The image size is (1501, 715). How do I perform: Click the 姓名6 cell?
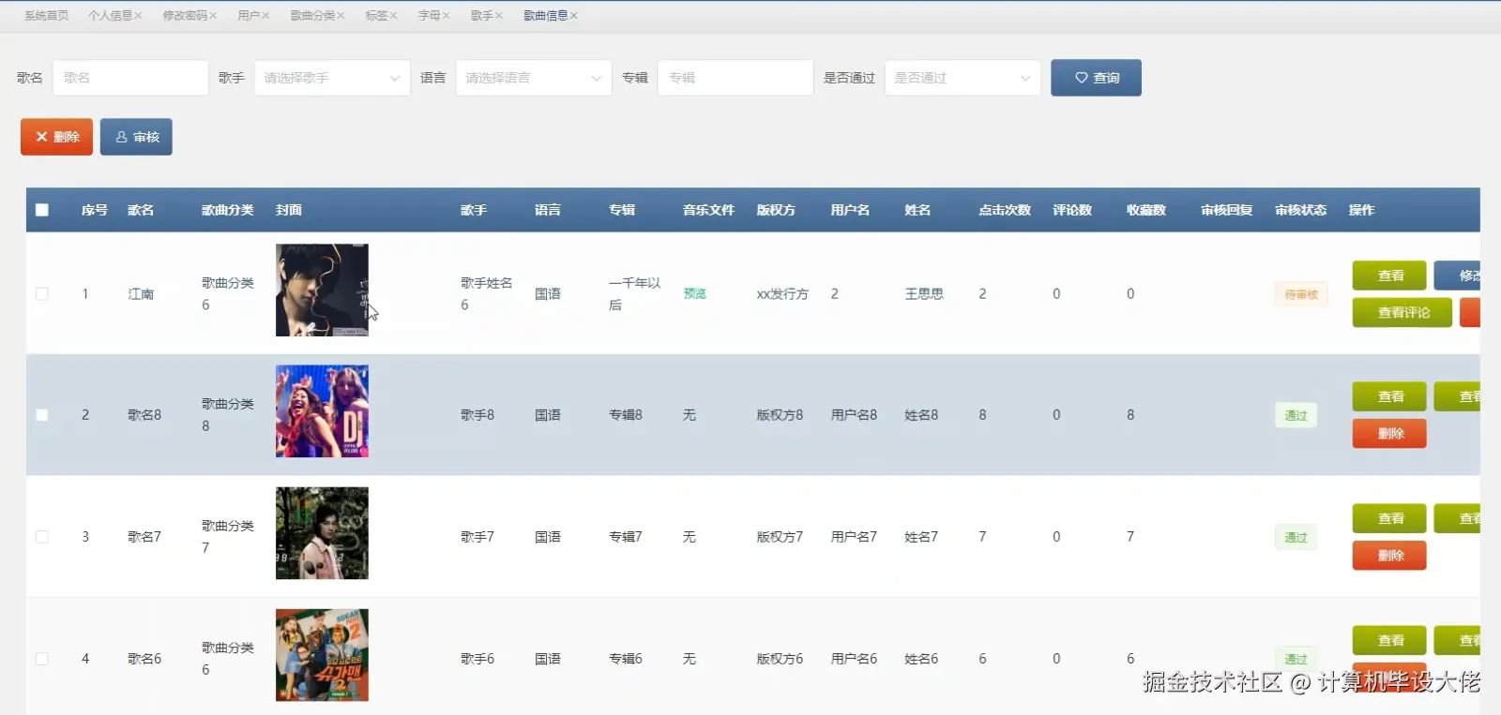tap(921, 659)
